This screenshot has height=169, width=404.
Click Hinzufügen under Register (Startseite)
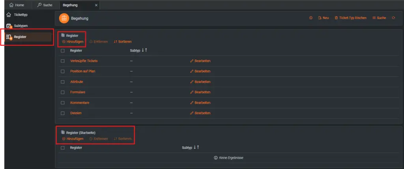point(73,139)
